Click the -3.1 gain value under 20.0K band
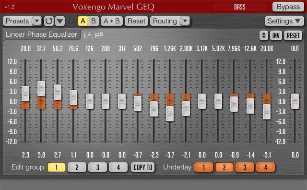The image size is (307, 190). pos(267,155)
